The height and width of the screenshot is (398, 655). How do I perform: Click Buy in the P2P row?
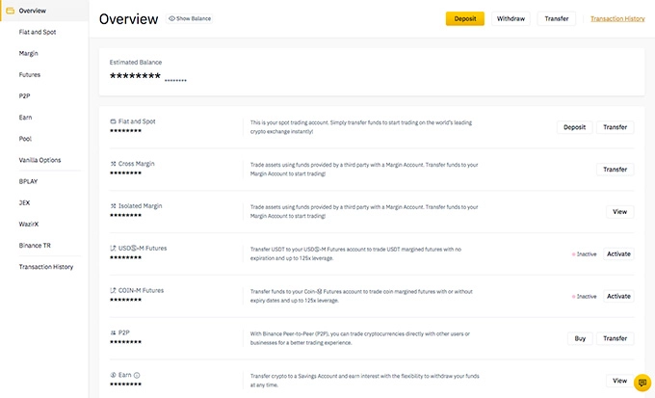click(x=580, y=338)
